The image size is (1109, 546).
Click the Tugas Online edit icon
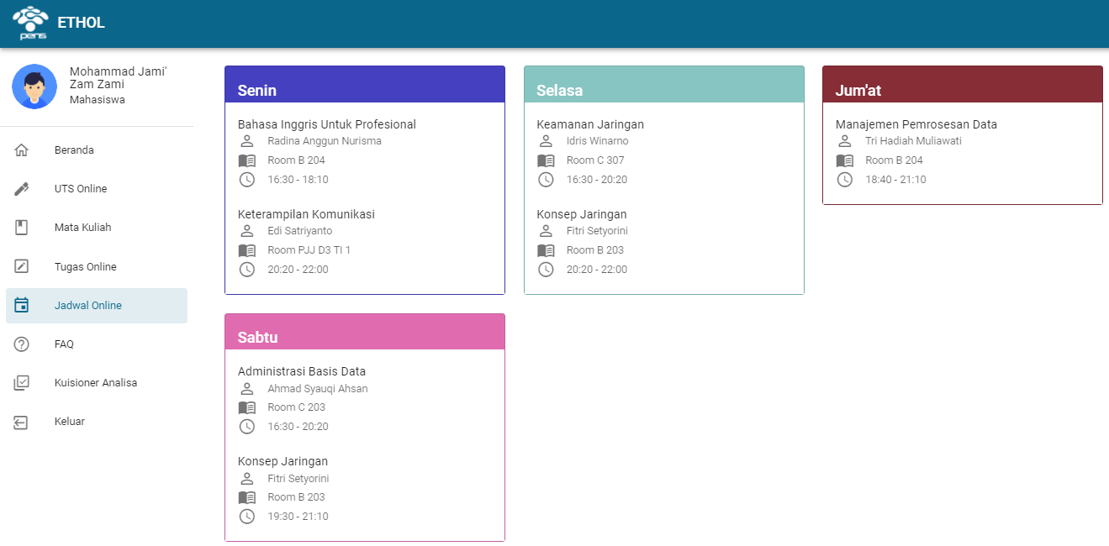22,266
